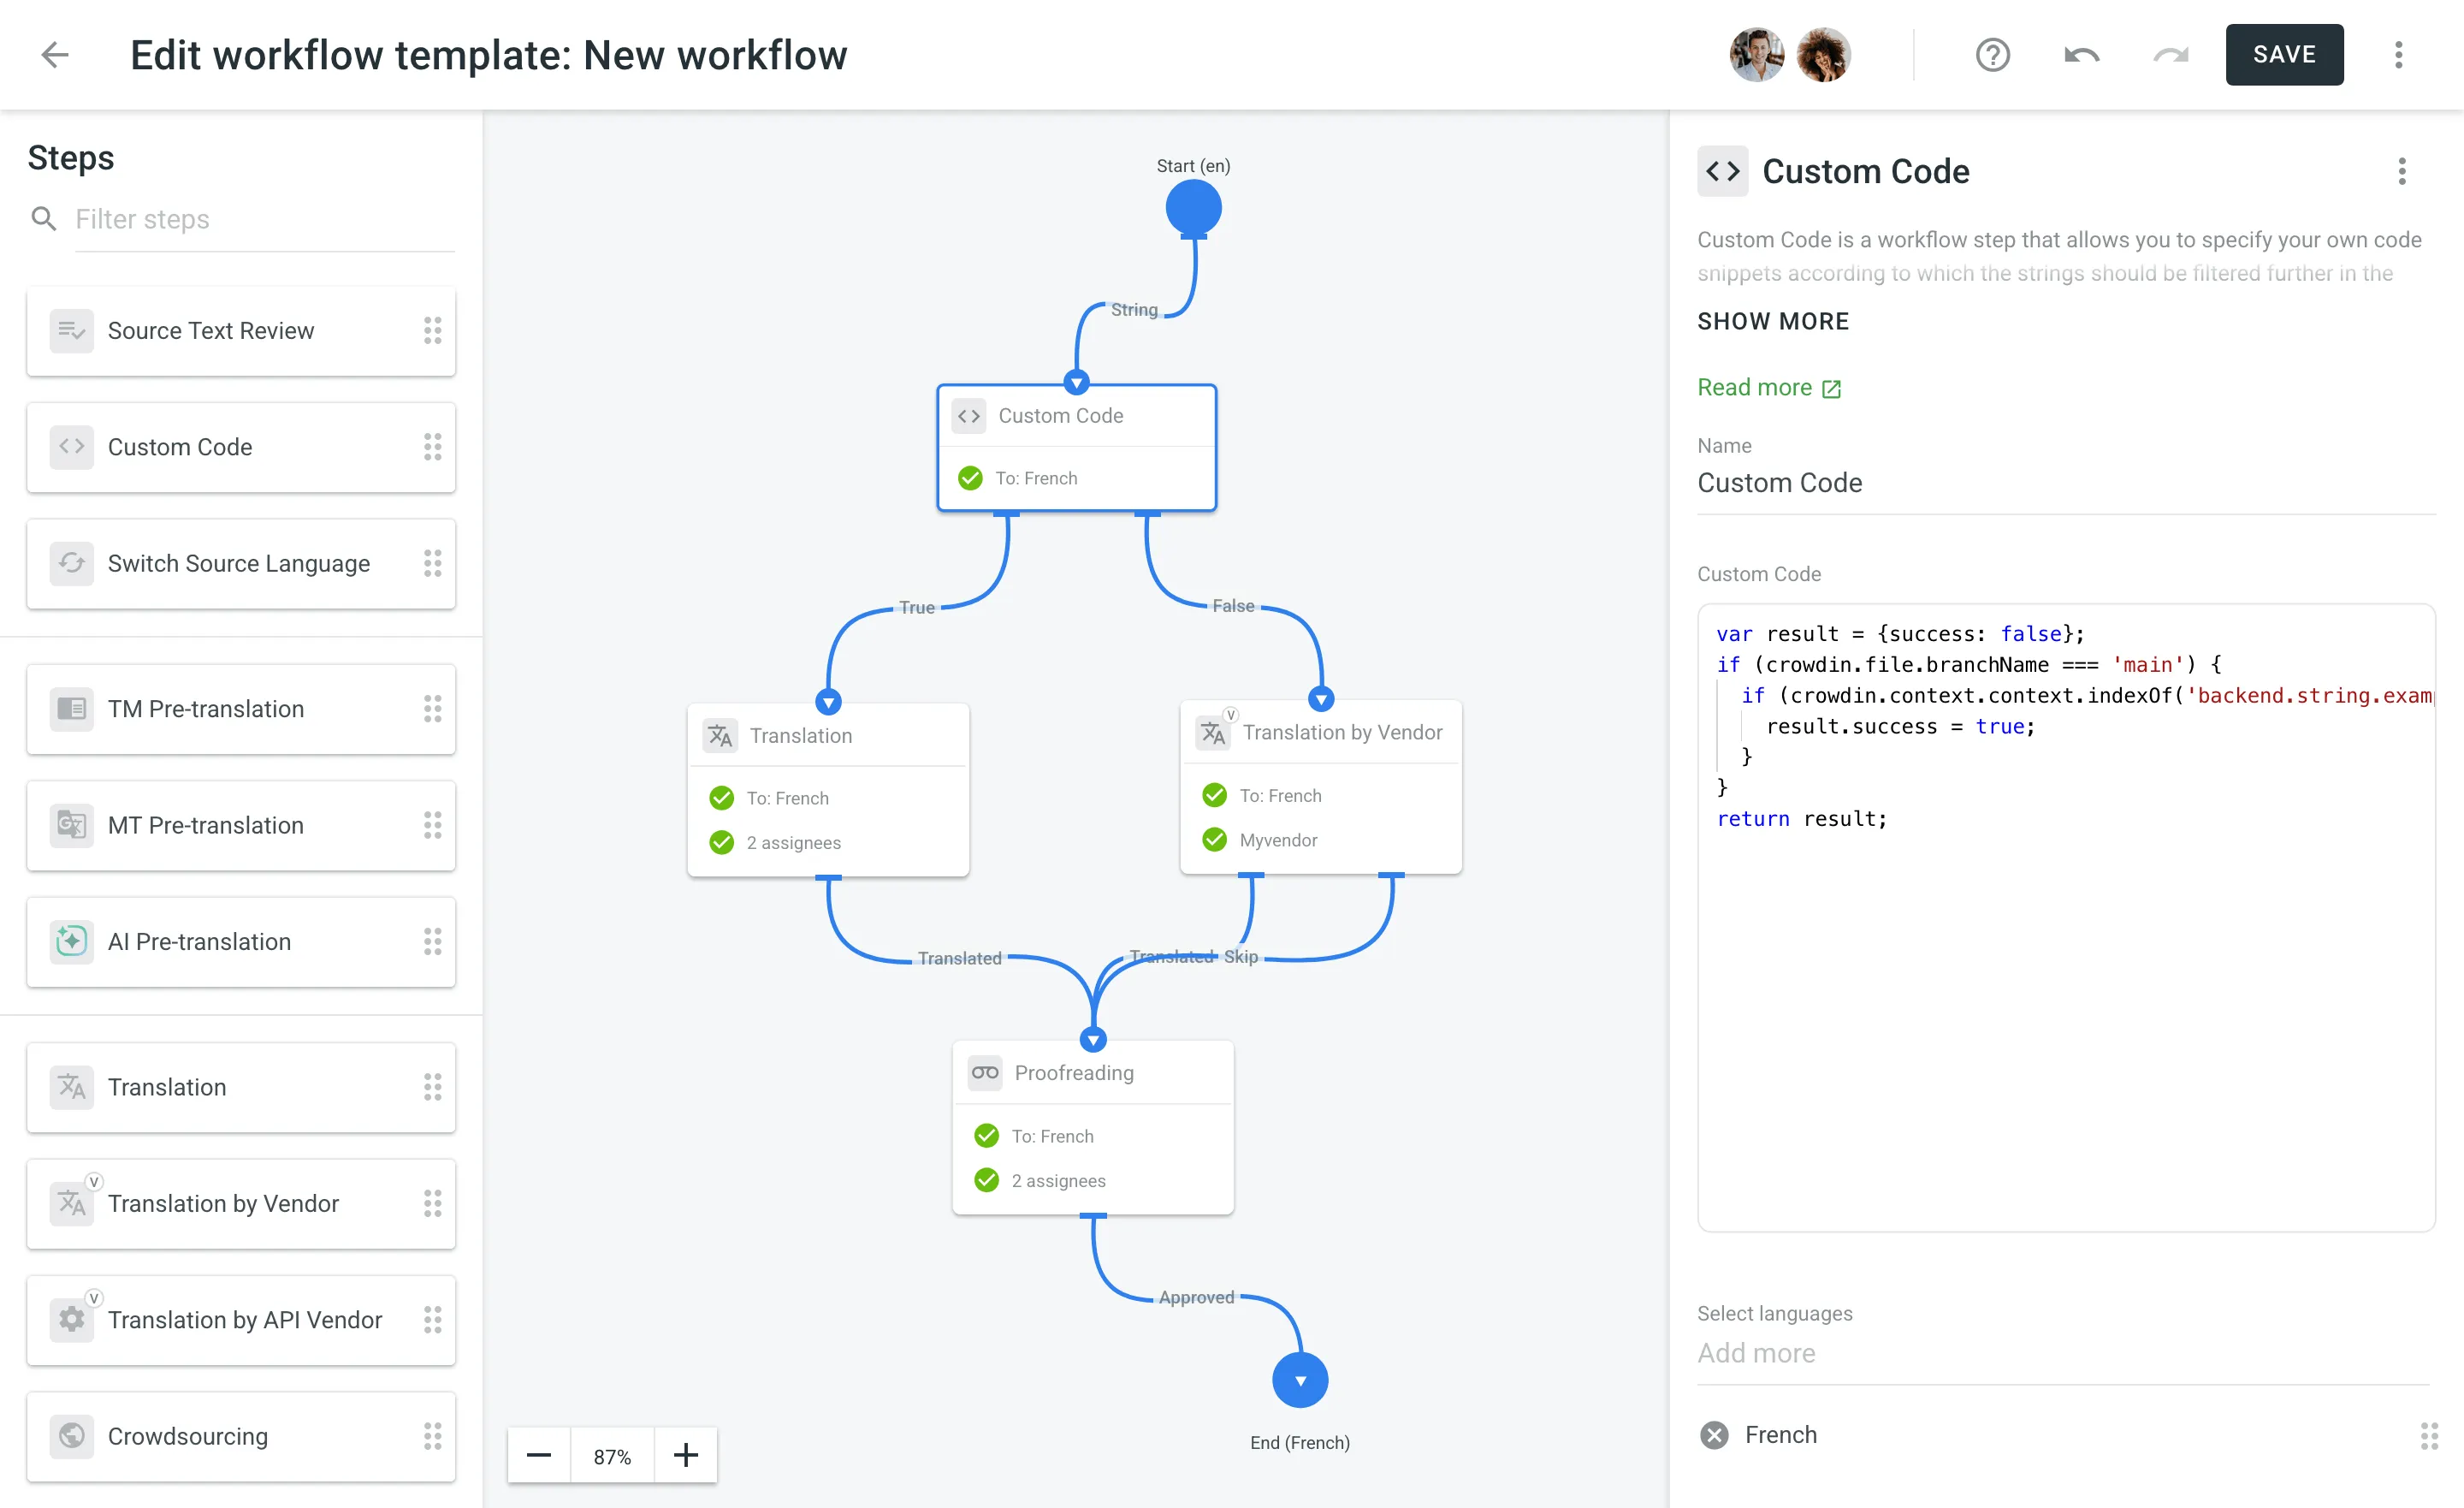Screen dimensions: 2464x1508
Task: Open the help question mark icon
Action: [1993, 54]
